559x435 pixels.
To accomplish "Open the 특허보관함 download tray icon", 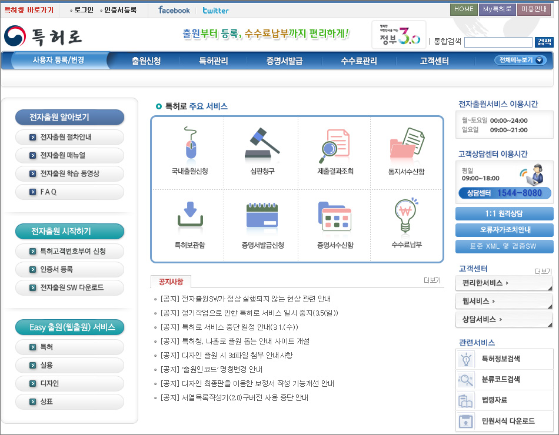I will [191, 214].
